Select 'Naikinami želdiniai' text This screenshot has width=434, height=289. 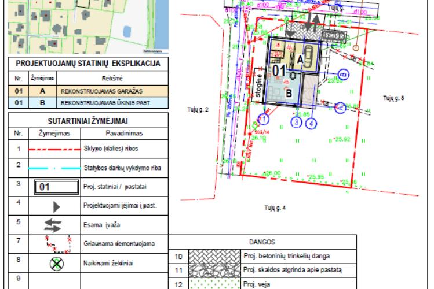[108, 263]
